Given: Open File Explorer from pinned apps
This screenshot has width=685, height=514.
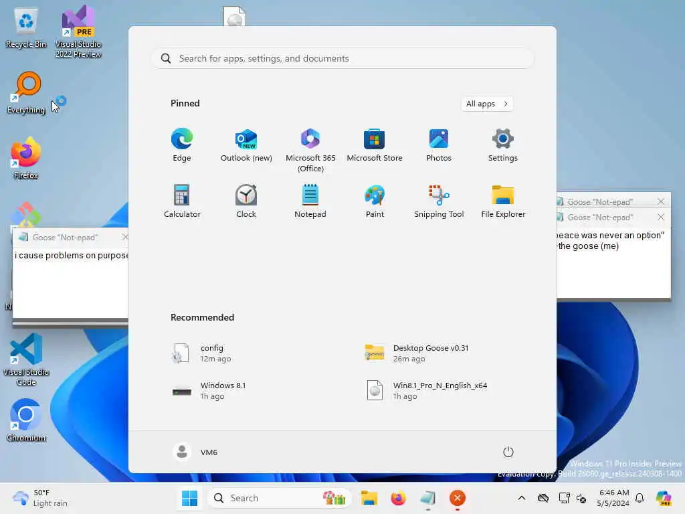Looking at the screenshot, I should point(503,201).
